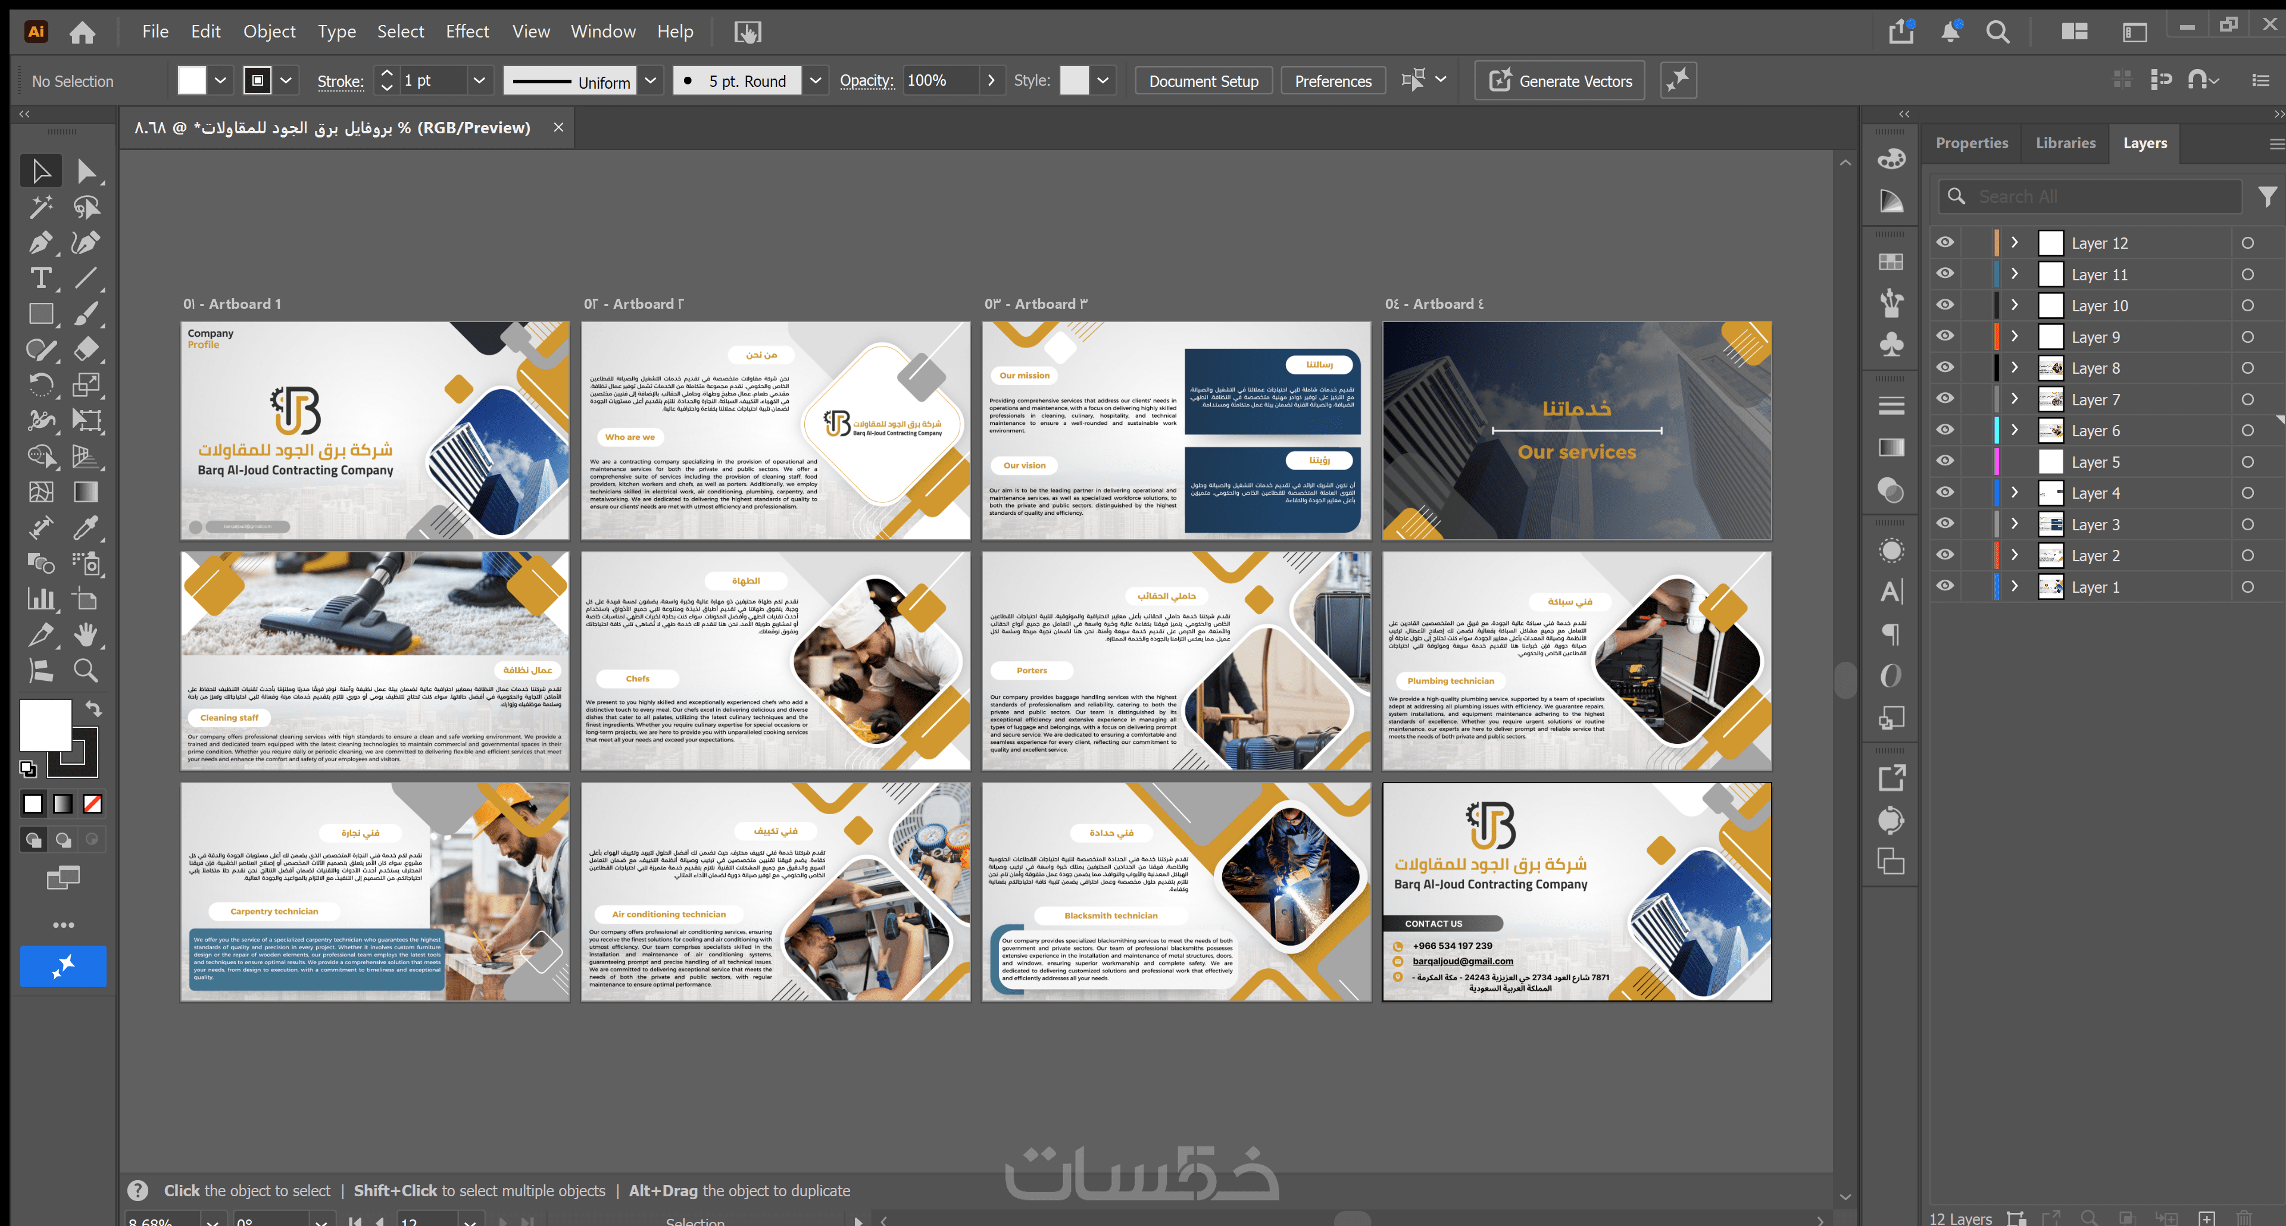
Task: Click the Style swatch box
Action: pos(1074,81)
